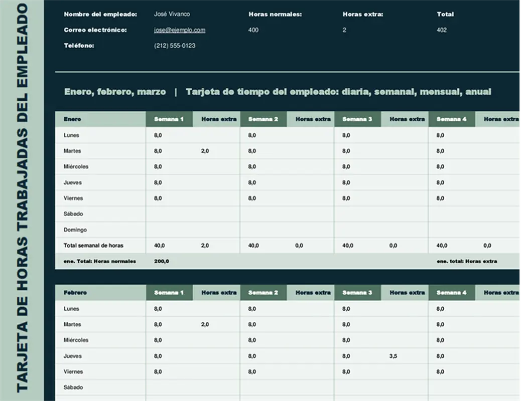Click Enero Viernes Semana 3 cell 8,0

(346, 198)
